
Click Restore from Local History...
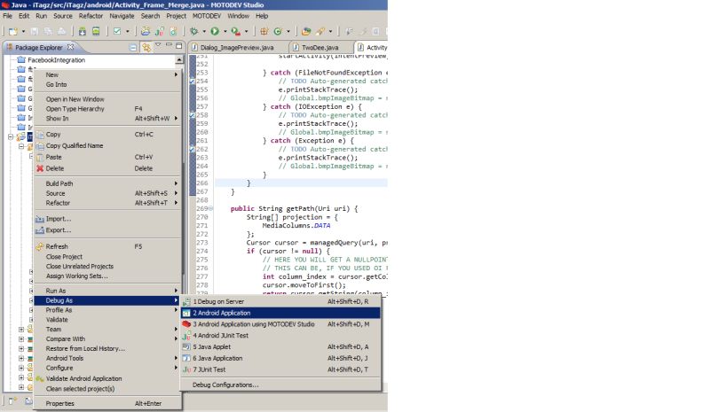click(107, 349)
